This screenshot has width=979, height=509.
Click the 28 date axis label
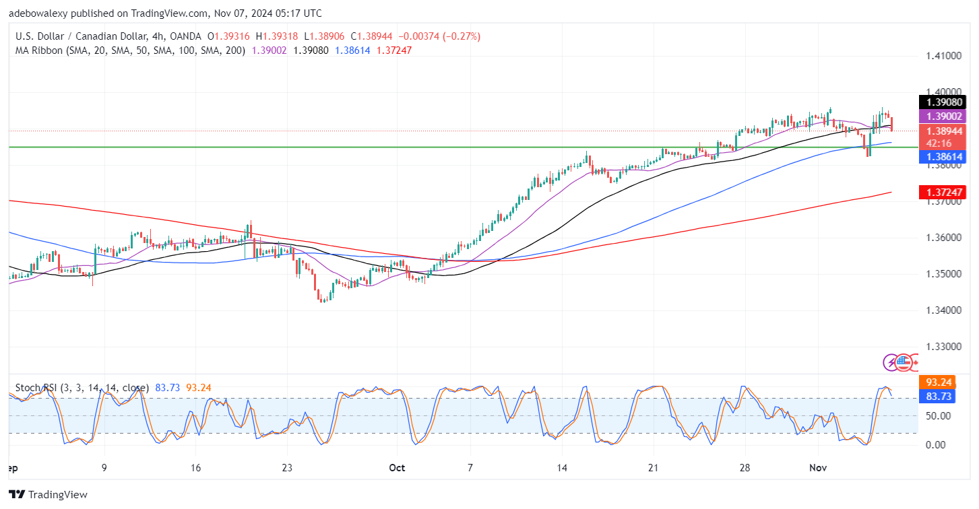745,467
